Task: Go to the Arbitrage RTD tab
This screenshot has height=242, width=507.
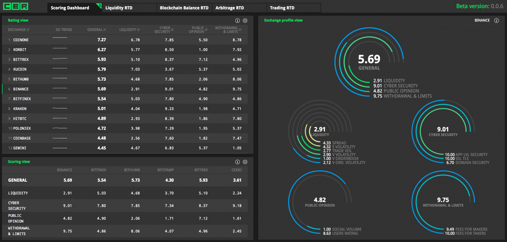Action: (x=239, y=8)
